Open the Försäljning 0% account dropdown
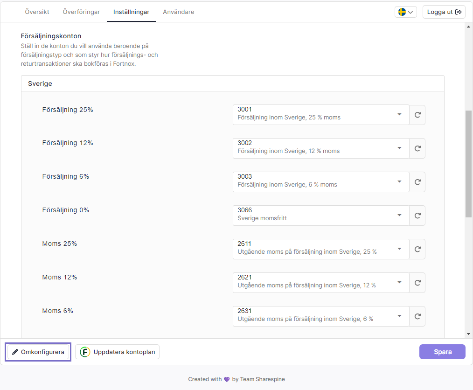Screen dimensions: 473x390 tap(321, 216)
